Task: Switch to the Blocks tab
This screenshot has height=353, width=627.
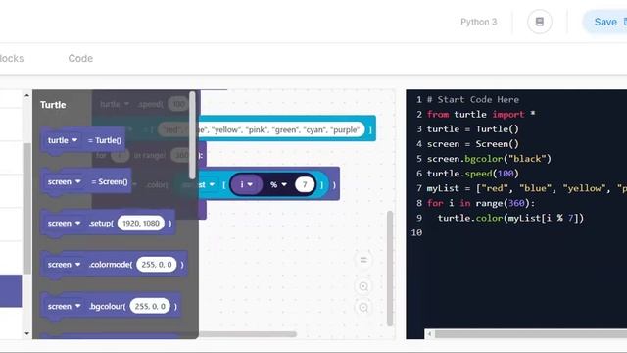Action: 11,59
